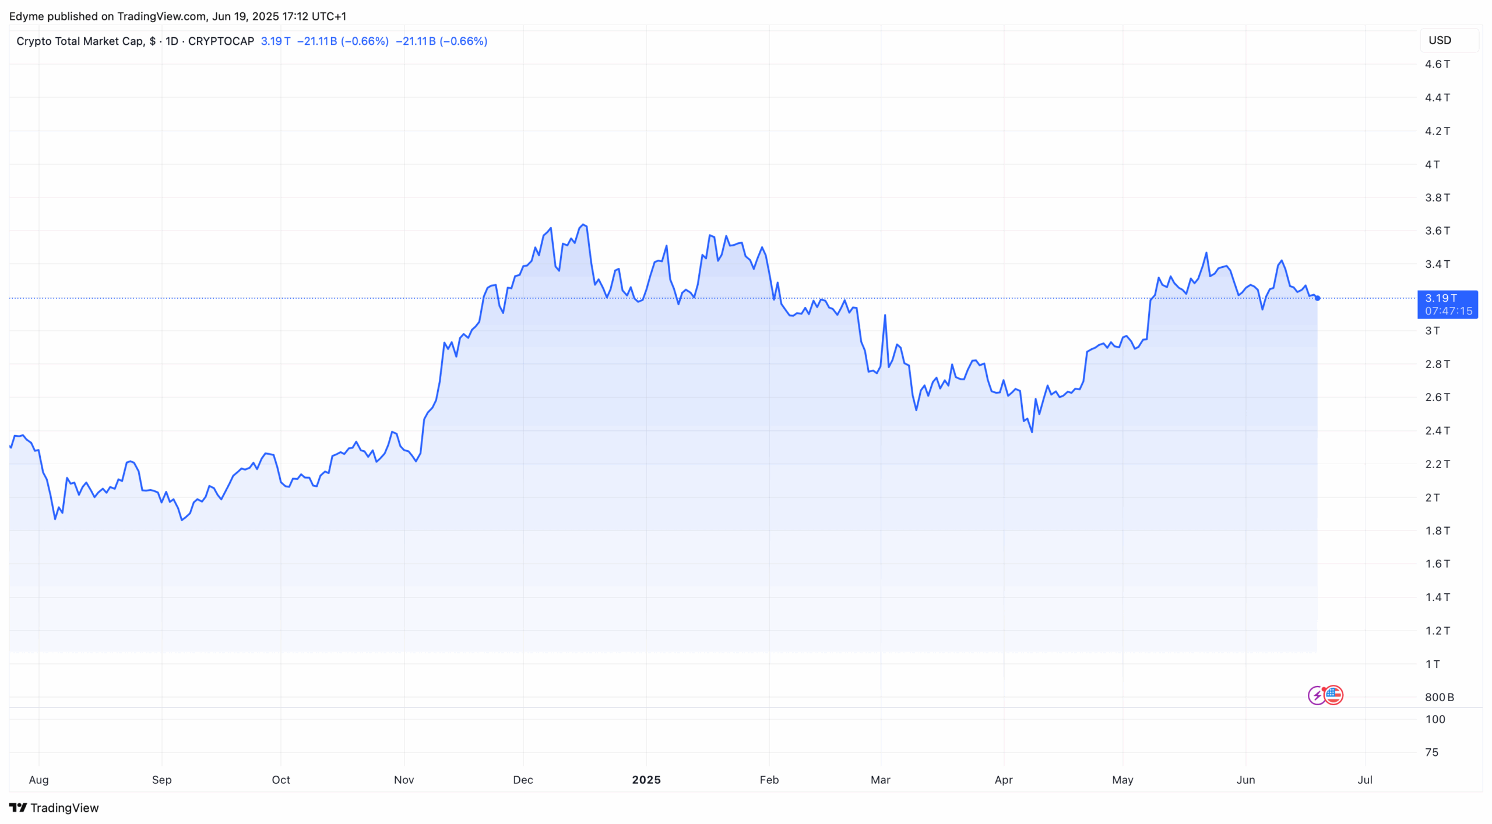Screen dimensions: 1492x824
Task: Click the 3.19 T value in the legend
Action: point(276,41)
